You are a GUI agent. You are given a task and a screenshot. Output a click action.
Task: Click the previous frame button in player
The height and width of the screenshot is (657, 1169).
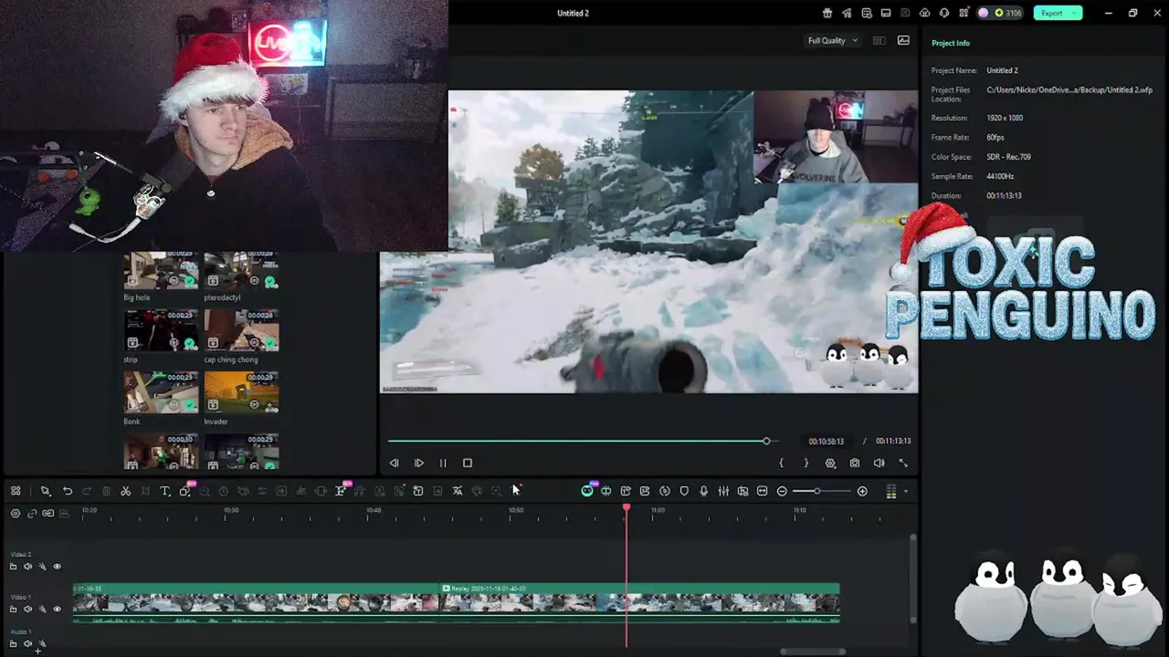pyautogui.click(x=394, y=463)
